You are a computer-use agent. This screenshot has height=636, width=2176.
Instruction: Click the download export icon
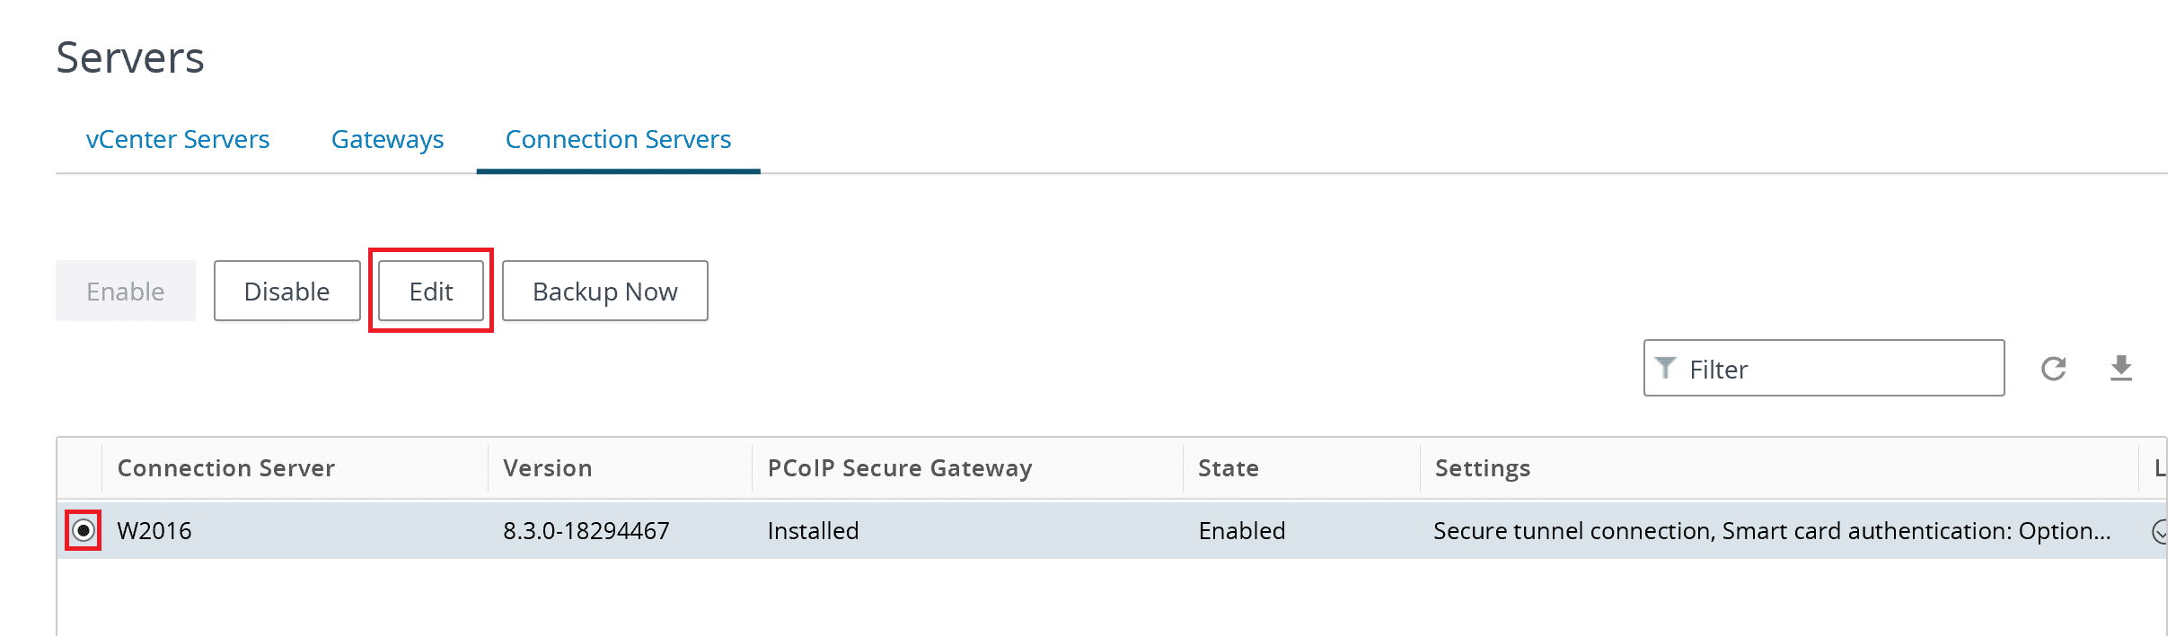pos(2120,368)
